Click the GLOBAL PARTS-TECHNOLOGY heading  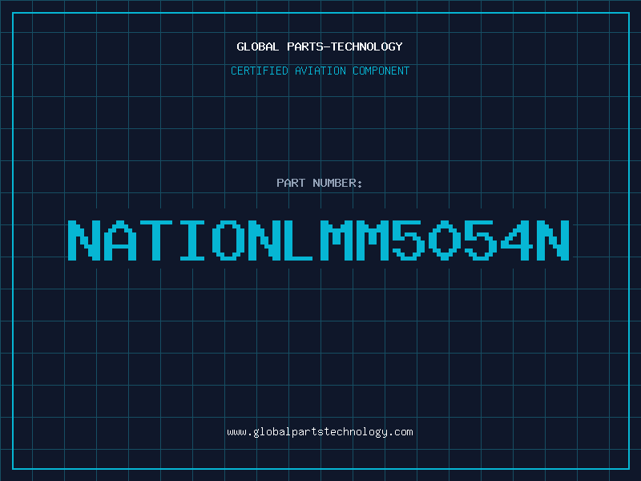(x=320, y=46)
